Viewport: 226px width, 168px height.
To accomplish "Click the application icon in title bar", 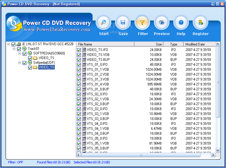I will pos(4,4).
